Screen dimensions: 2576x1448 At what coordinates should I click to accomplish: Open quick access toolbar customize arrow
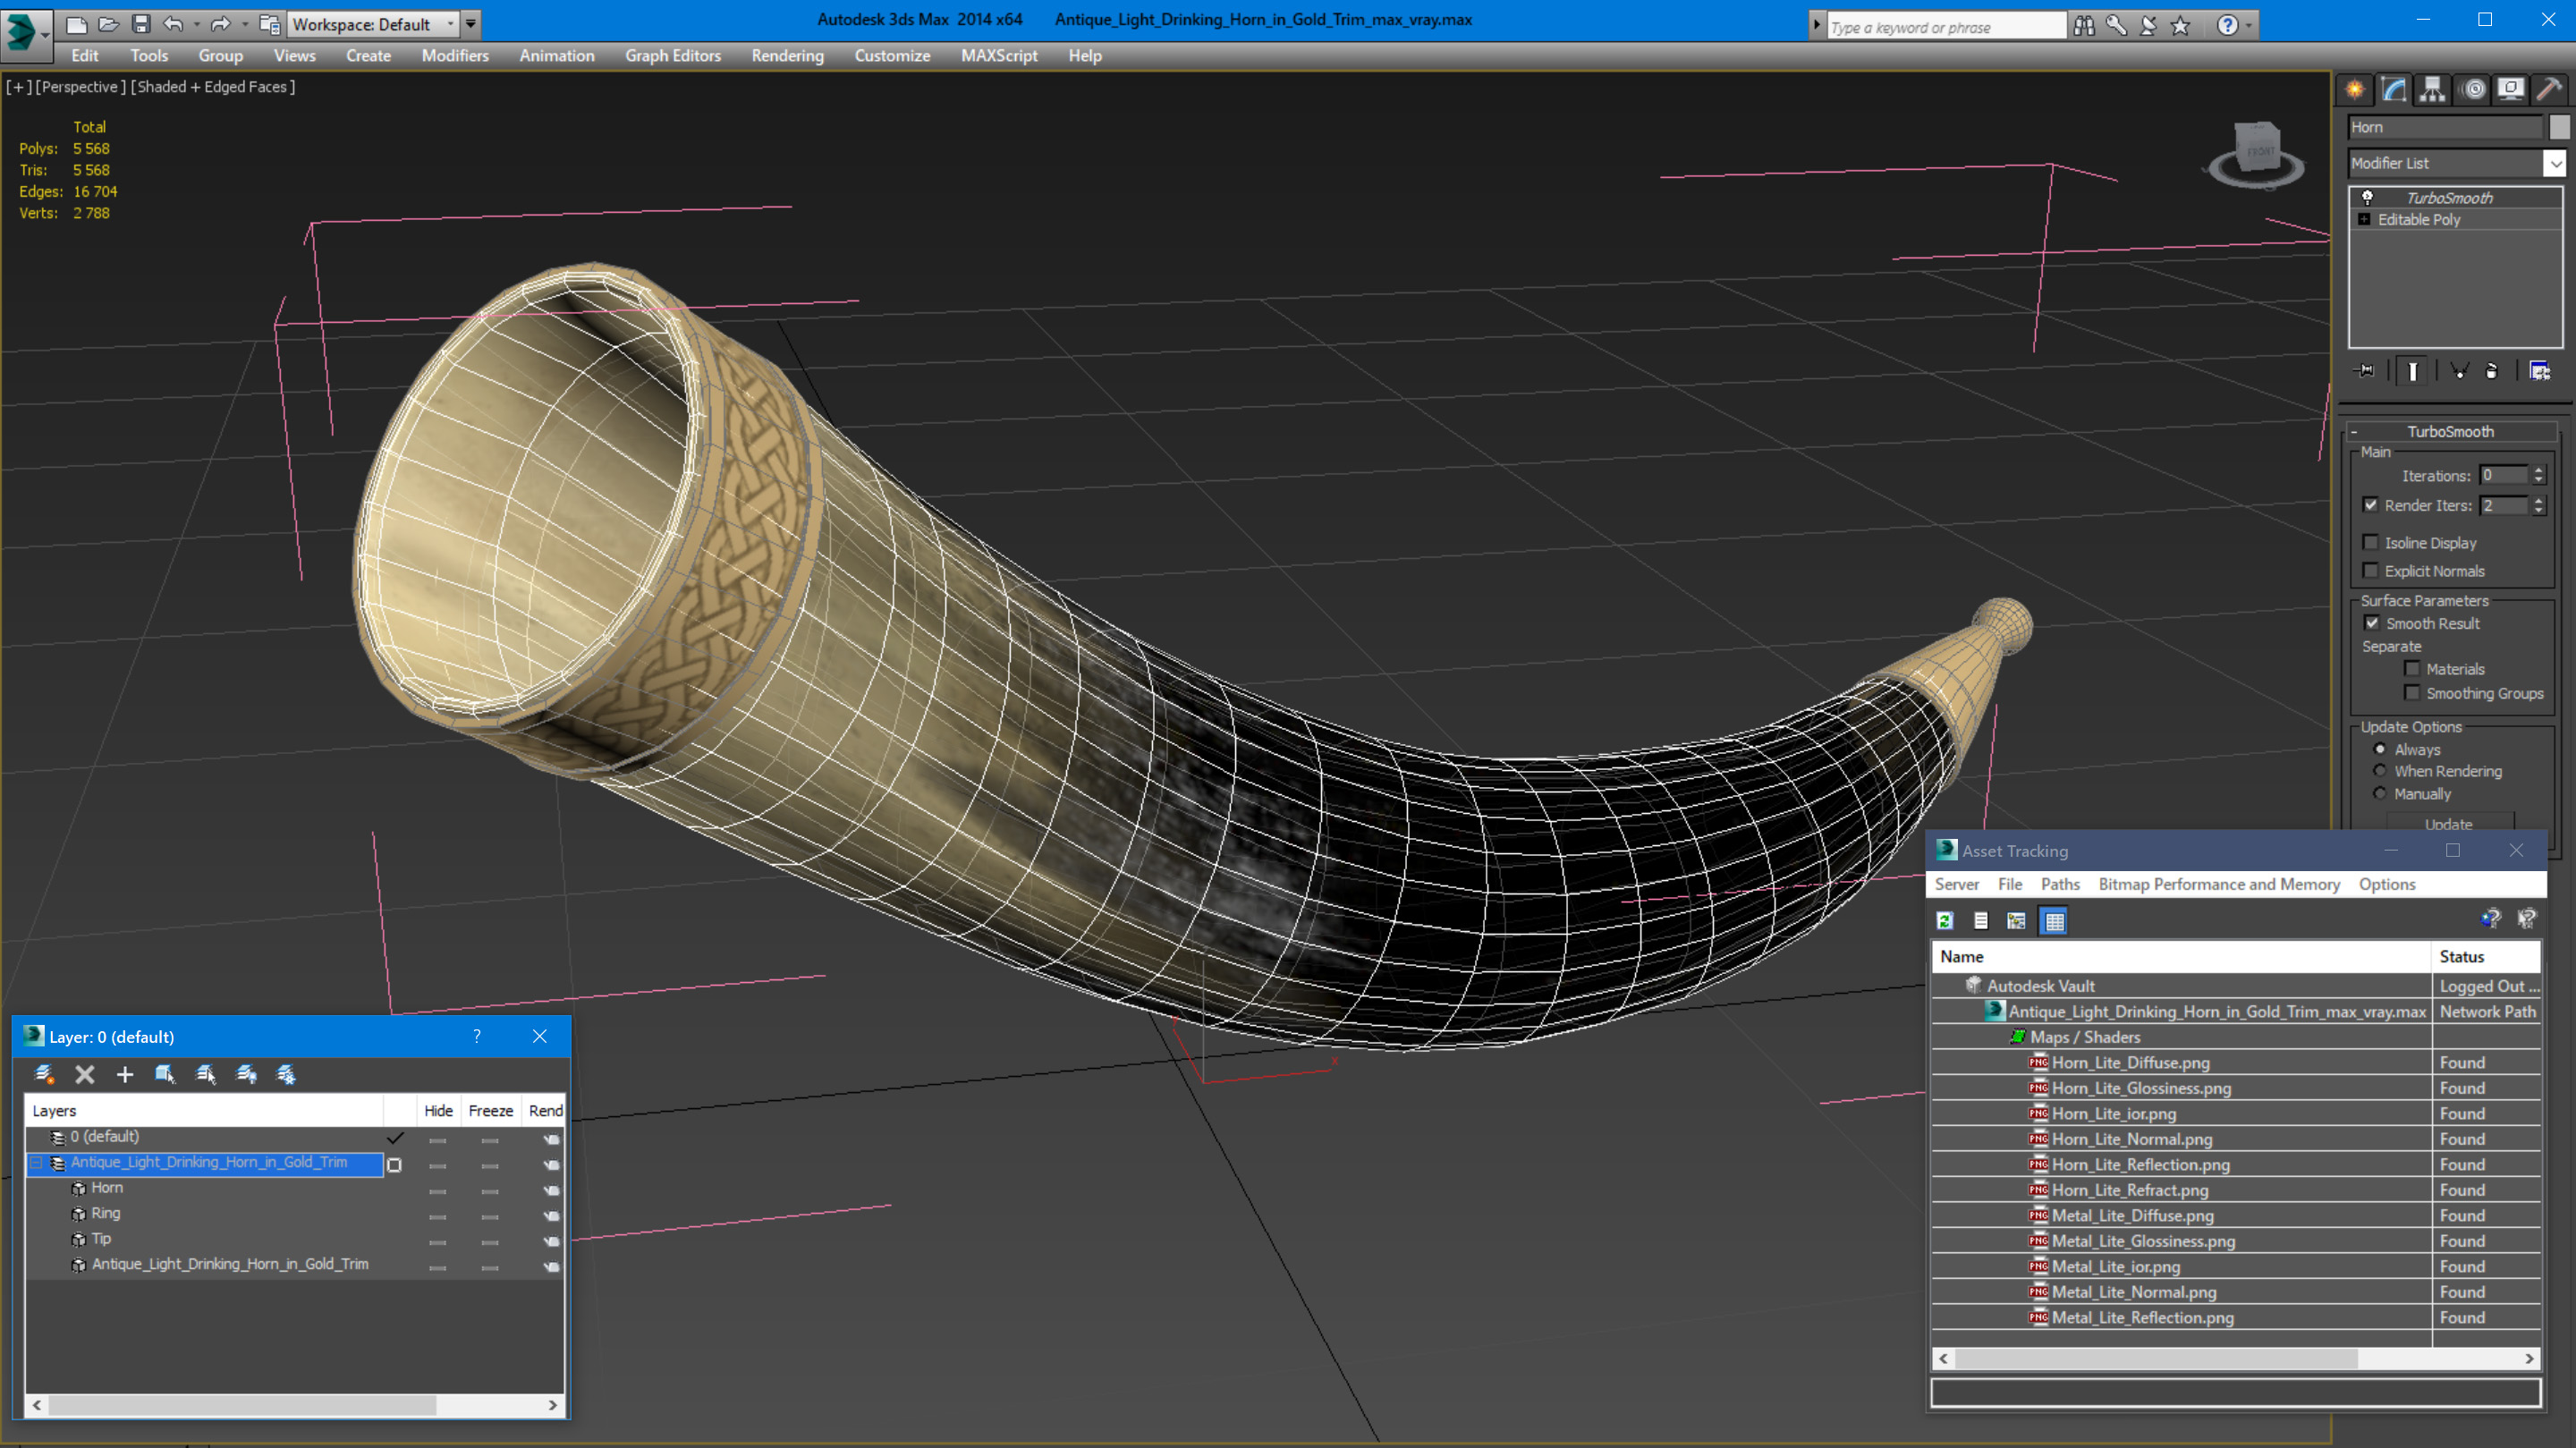pos(470,24)
